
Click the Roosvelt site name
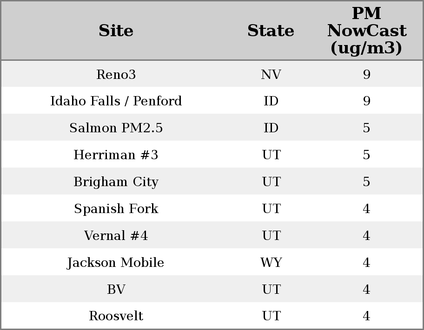116,316
